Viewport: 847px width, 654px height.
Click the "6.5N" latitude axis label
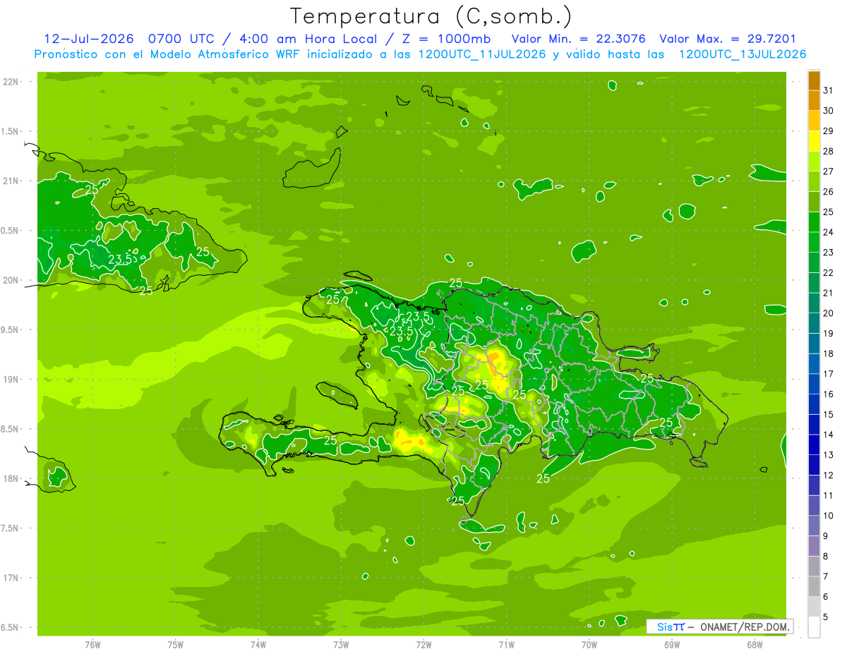click(x=10, y=627)
